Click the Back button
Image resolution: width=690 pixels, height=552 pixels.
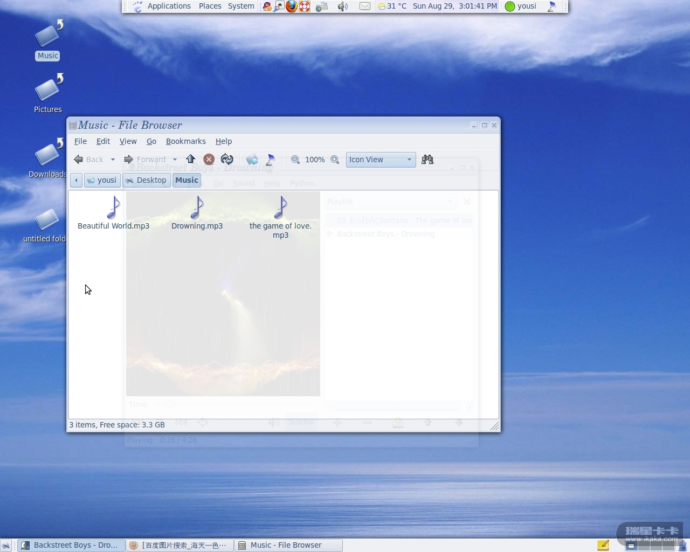tap(88, 160)
